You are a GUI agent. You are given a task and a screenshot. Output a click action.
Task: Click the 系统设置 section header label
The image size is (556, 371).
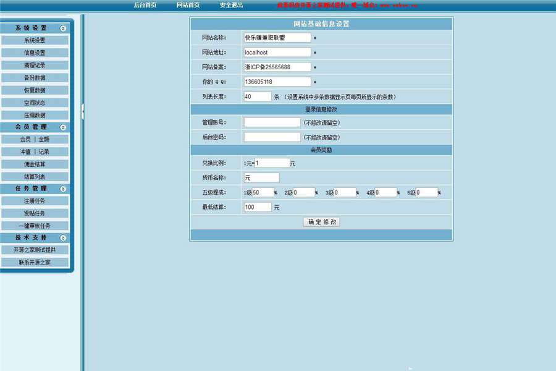(x=31, y=28)
